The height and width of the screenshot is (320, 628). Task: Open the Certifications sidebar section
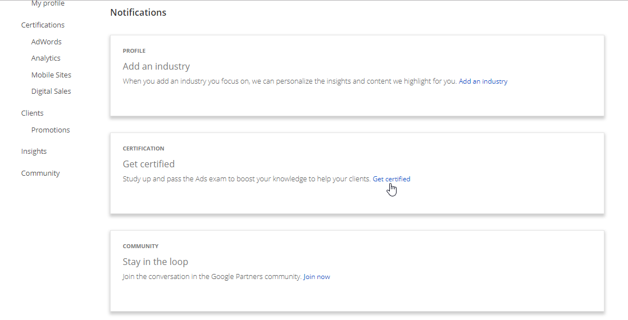(x=43, y=25)
